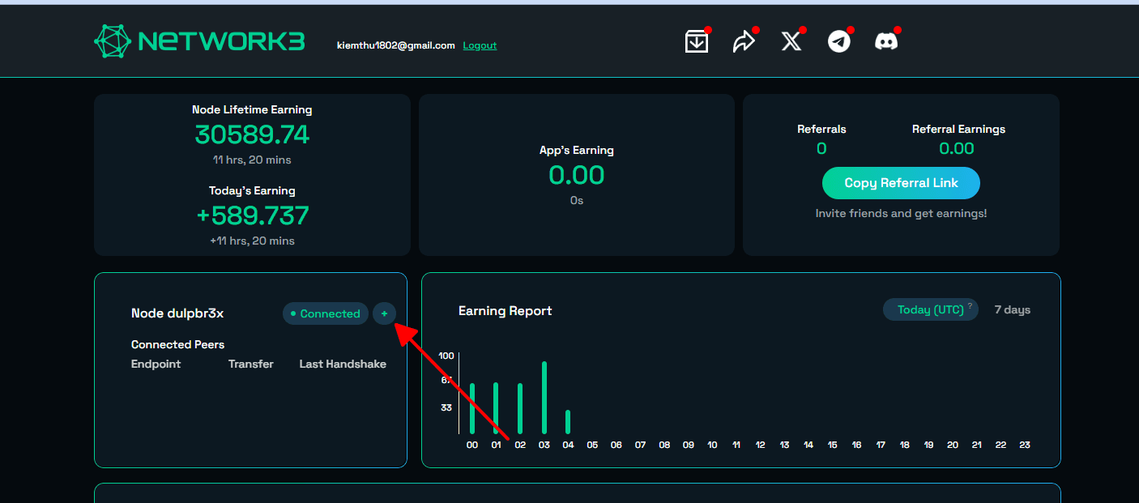The height and width of the screenshot is (503, 1139).
Task: Log out via the Logout link
Action: pos(480,45)
